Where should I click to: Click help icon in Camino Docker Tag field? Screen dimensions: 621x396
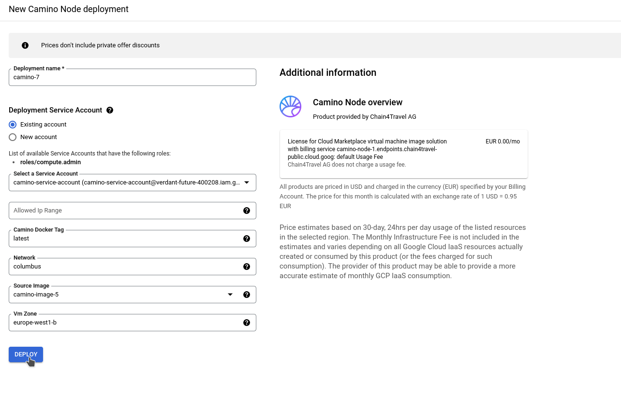coord(247,239)
